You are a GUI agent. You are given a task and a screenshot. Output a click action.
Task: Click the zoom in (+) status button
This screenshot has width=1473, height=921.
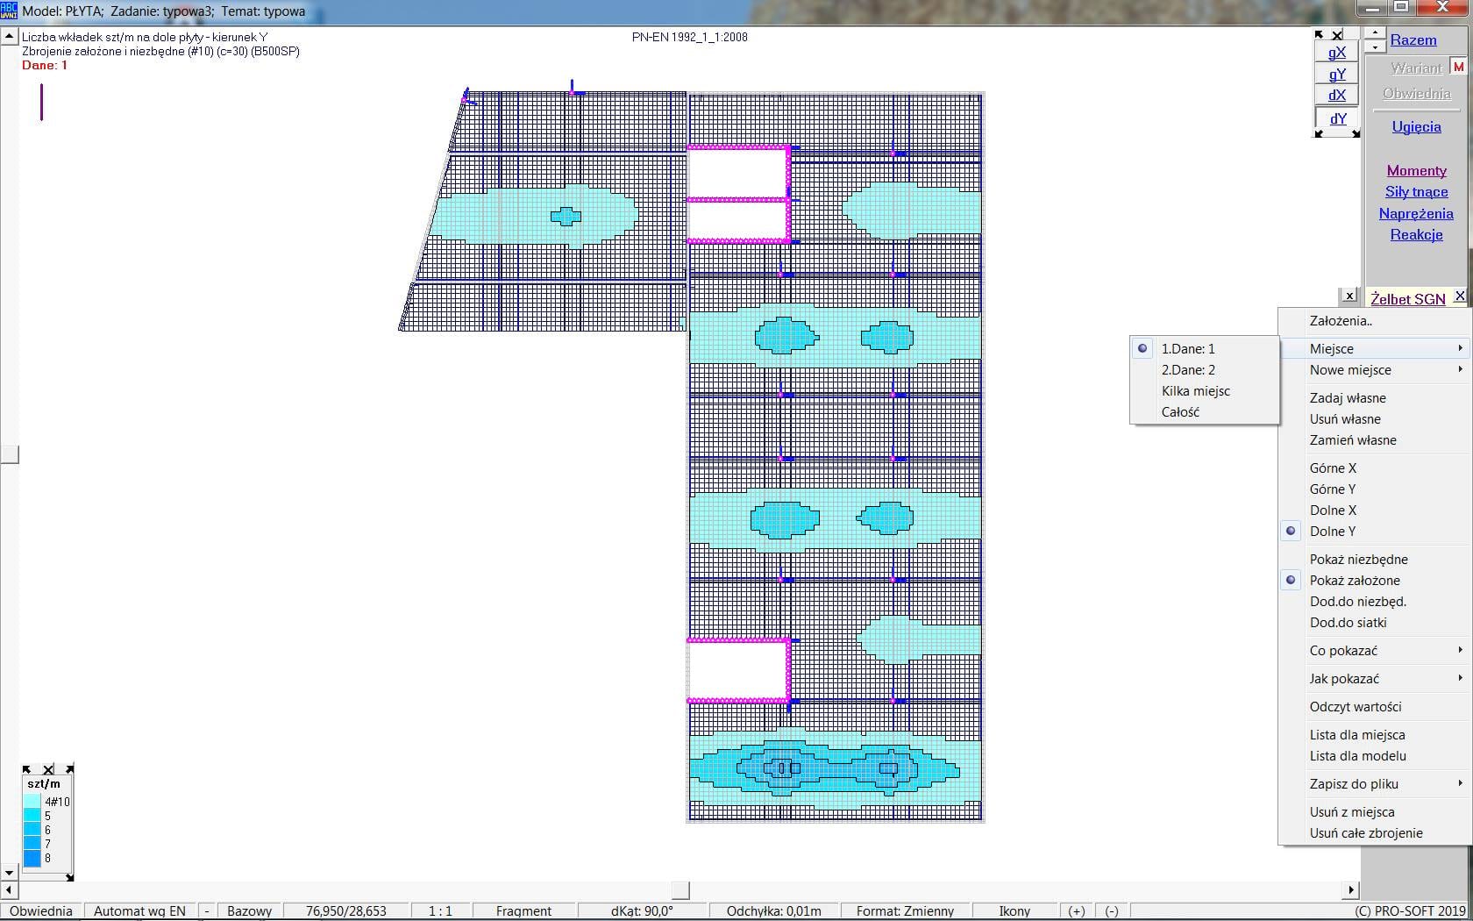pos(1077,910)
